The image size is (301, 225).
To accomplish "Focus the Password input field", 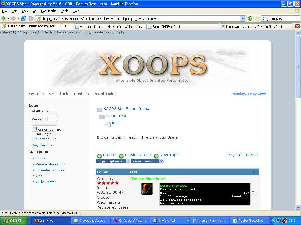I will point(45,123).
